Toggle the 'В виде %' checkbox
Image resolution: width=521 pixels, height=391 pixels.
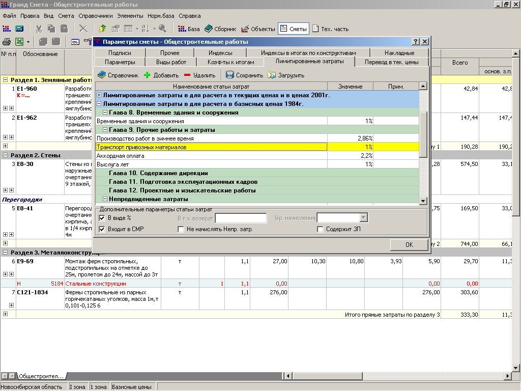click(102, 218)
